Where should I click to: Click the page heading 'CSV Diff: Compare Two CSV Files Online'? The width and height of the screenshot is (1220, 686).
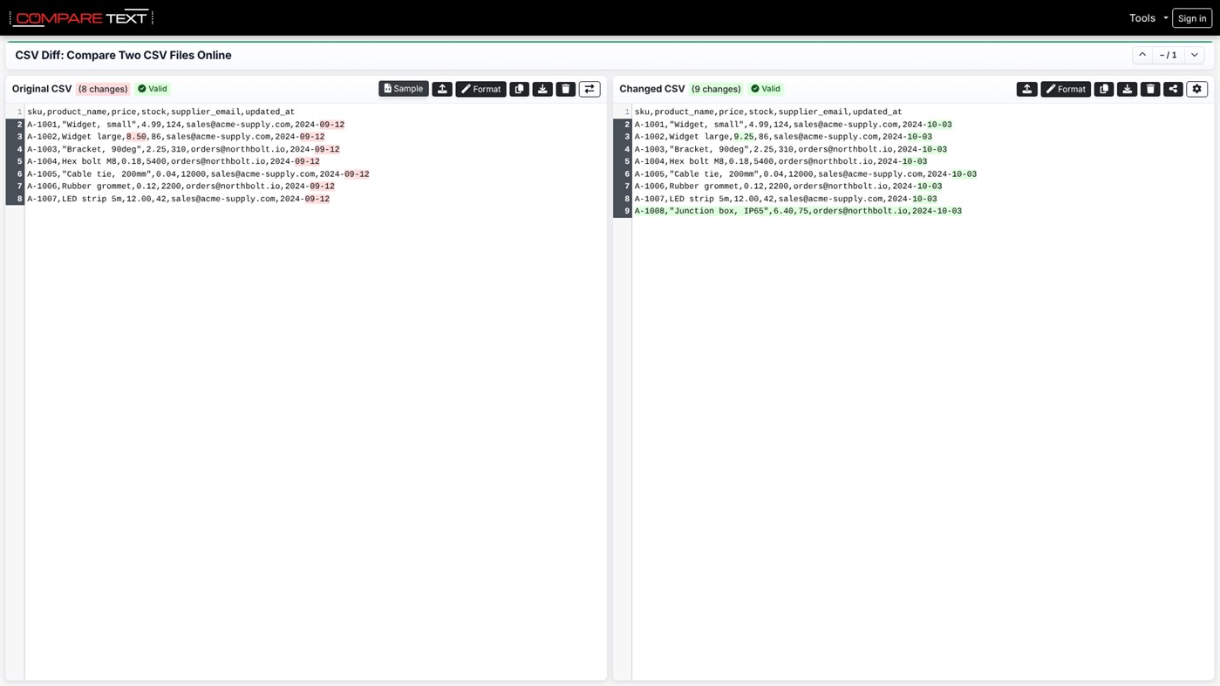click(x=123, y=55)
